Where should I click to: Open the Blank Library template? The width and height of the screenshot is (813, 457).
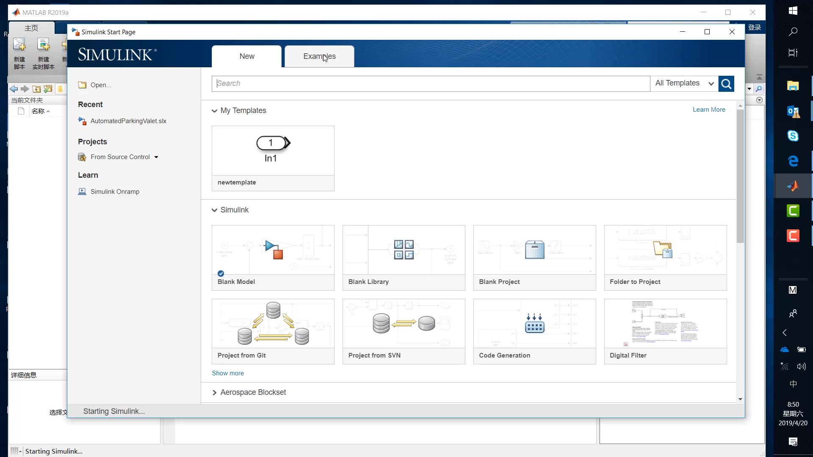(404, 258)
